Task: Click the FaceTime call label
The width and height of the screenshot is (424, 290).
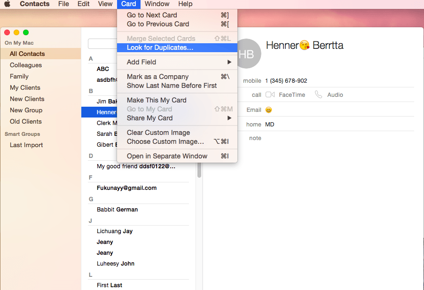Action: 292,95
